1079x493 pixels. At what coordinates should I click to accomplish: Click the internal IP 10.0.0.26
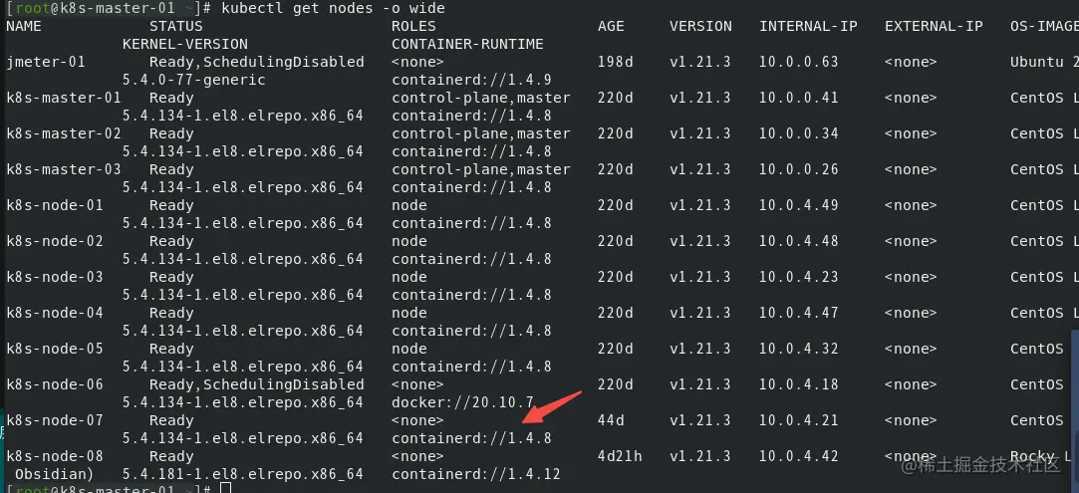click(x=799, y=169)
